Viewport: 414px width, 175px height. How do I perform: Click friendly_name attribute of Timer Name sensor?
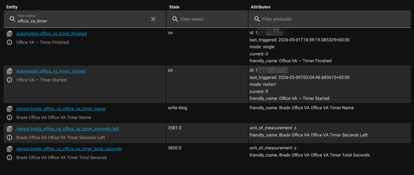(302, 108)
